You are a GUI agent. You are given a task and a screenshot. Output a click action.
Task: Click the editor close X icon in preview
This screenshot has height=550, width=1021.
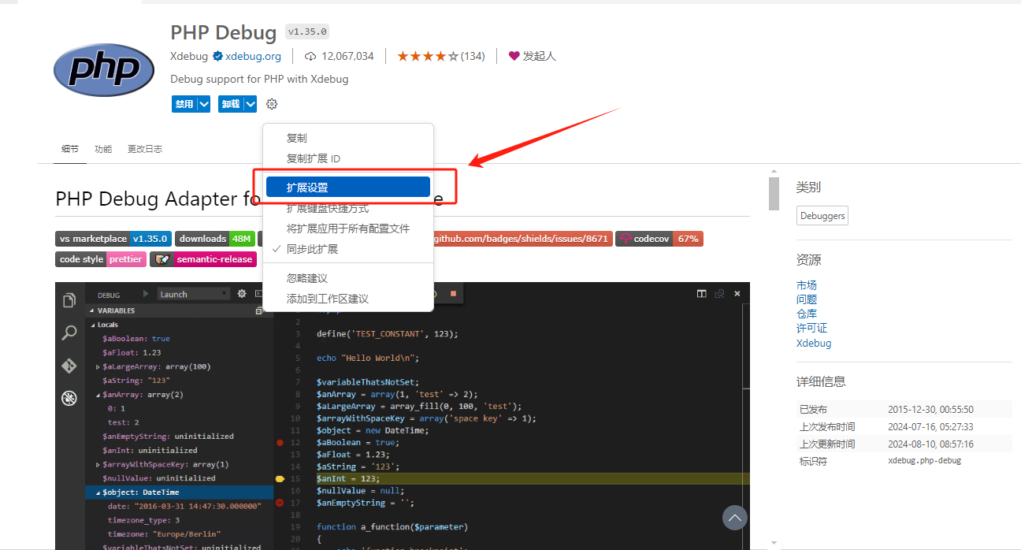click(x=737, y=294)
